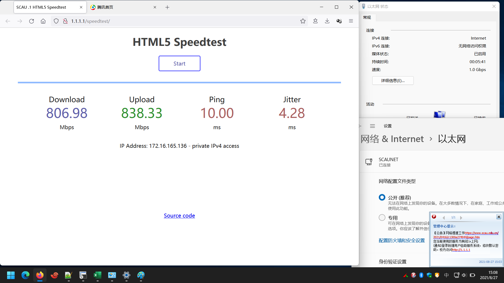Go to Firefox home page

click(x=43, y=21)
